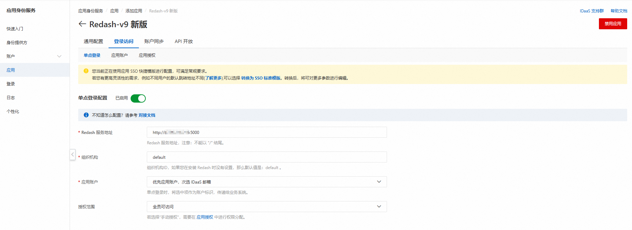Collapse the sidebar using the side handle arrow
This screenshot has width=632, height=230.
(72, 155)
